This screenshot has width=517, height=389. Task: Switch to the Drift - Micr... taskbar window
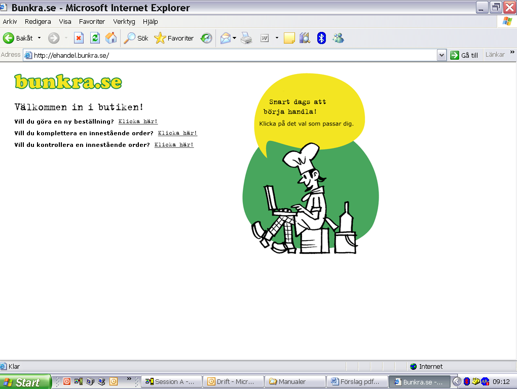point(233,382)
